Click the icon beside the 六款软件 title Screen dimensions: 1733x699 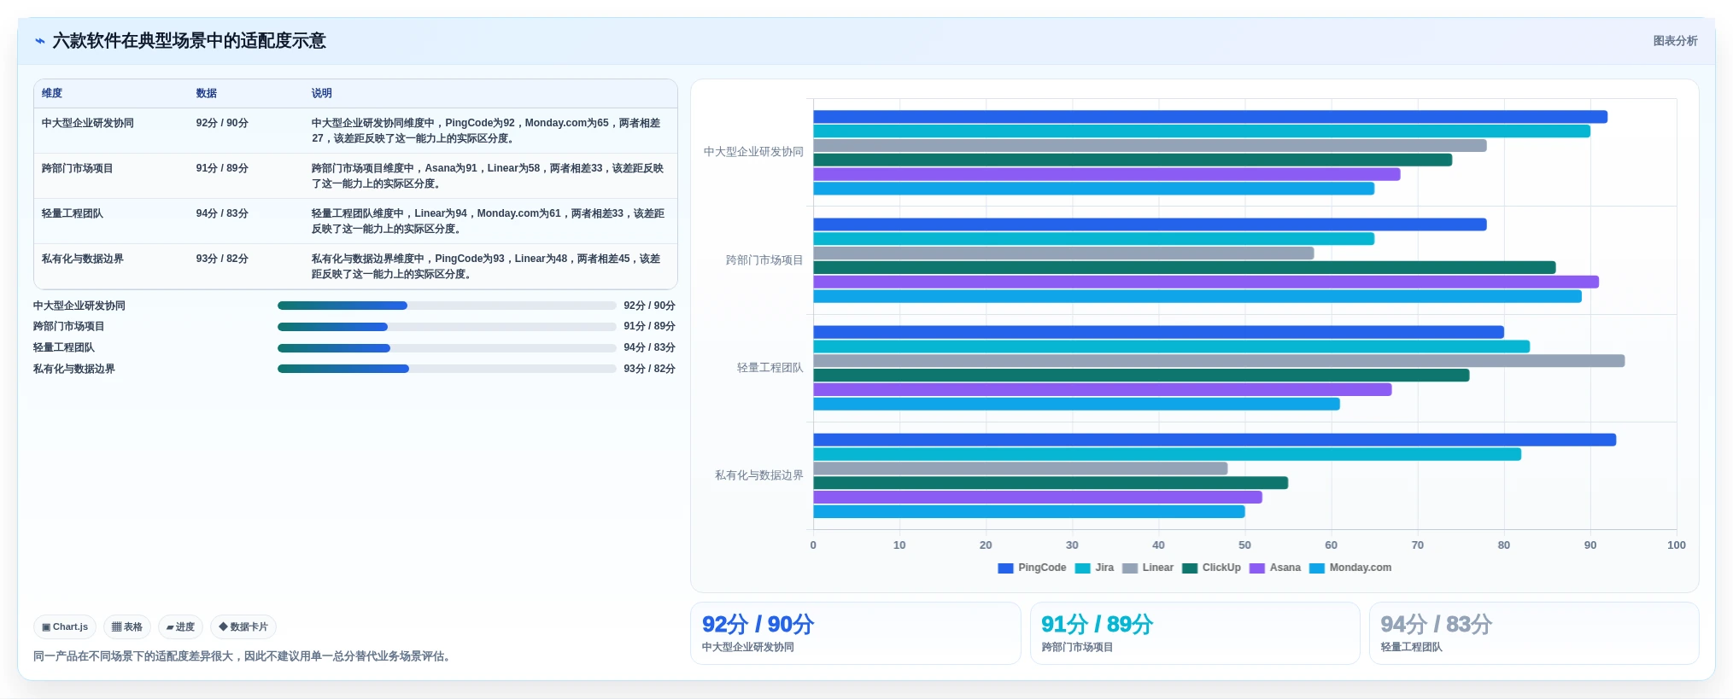click(39, 41)
